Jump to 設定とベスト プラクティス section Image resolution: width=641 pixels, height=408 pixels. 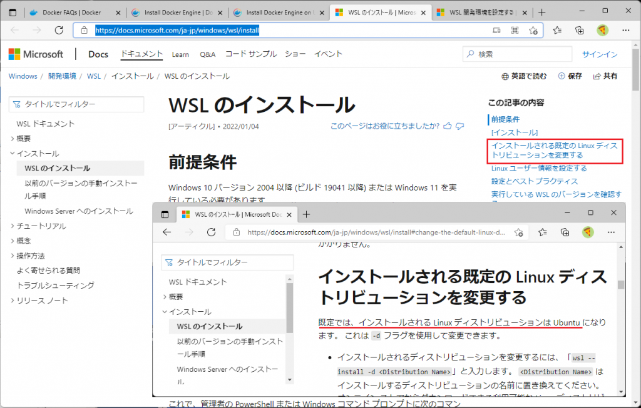point(535,181)
